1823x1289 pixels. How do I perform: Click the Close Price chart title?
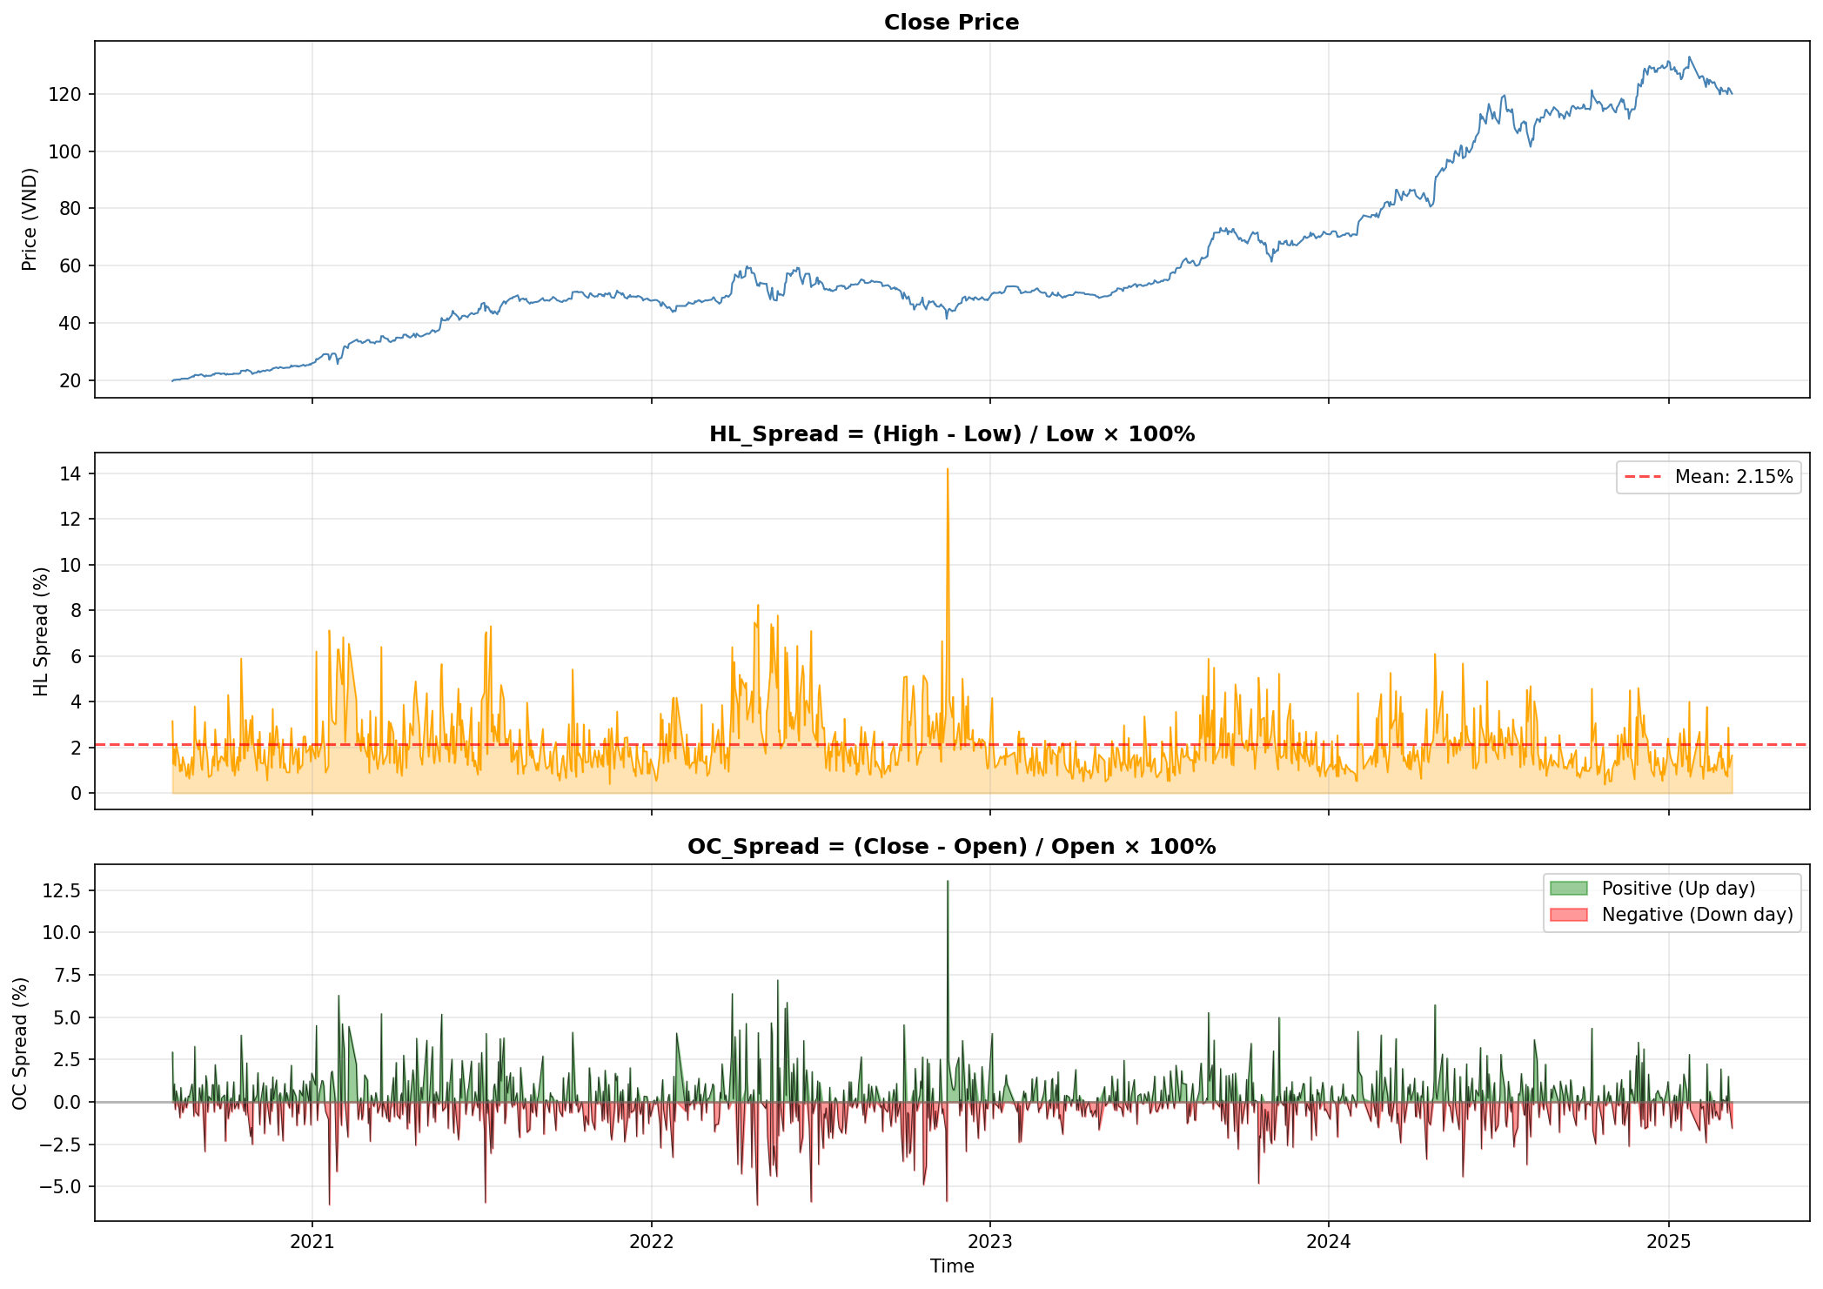click(951, 23)
